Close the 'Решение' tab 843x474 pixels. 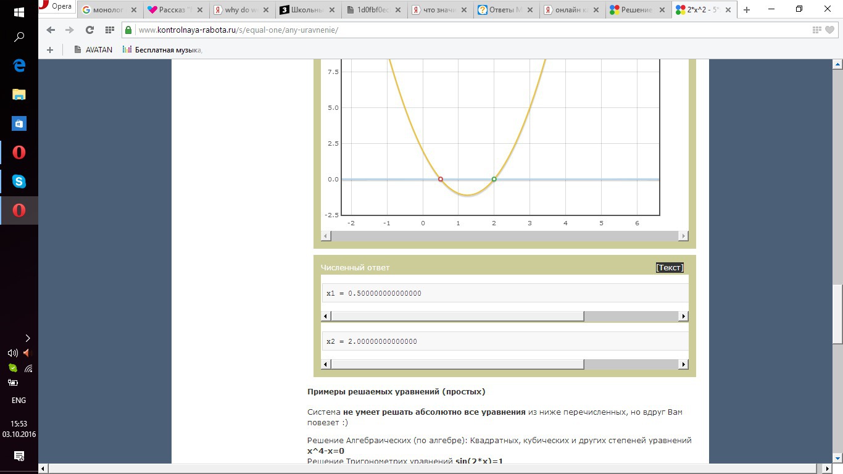point(662,10)
